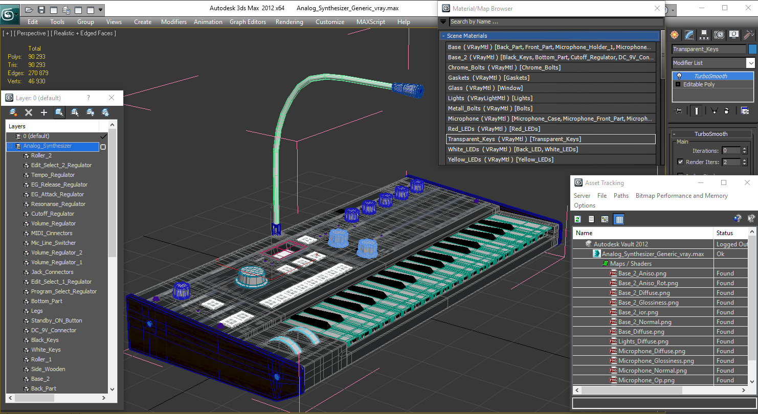
Task: Click the Transparent_Keys object name field
Action: click(709, 49)
